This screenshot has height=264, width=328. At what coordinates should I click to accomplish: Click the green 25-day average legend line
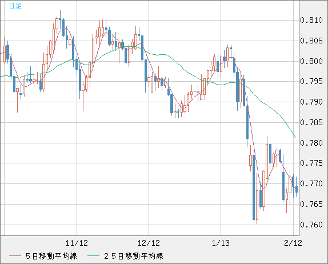pos(93,256)
